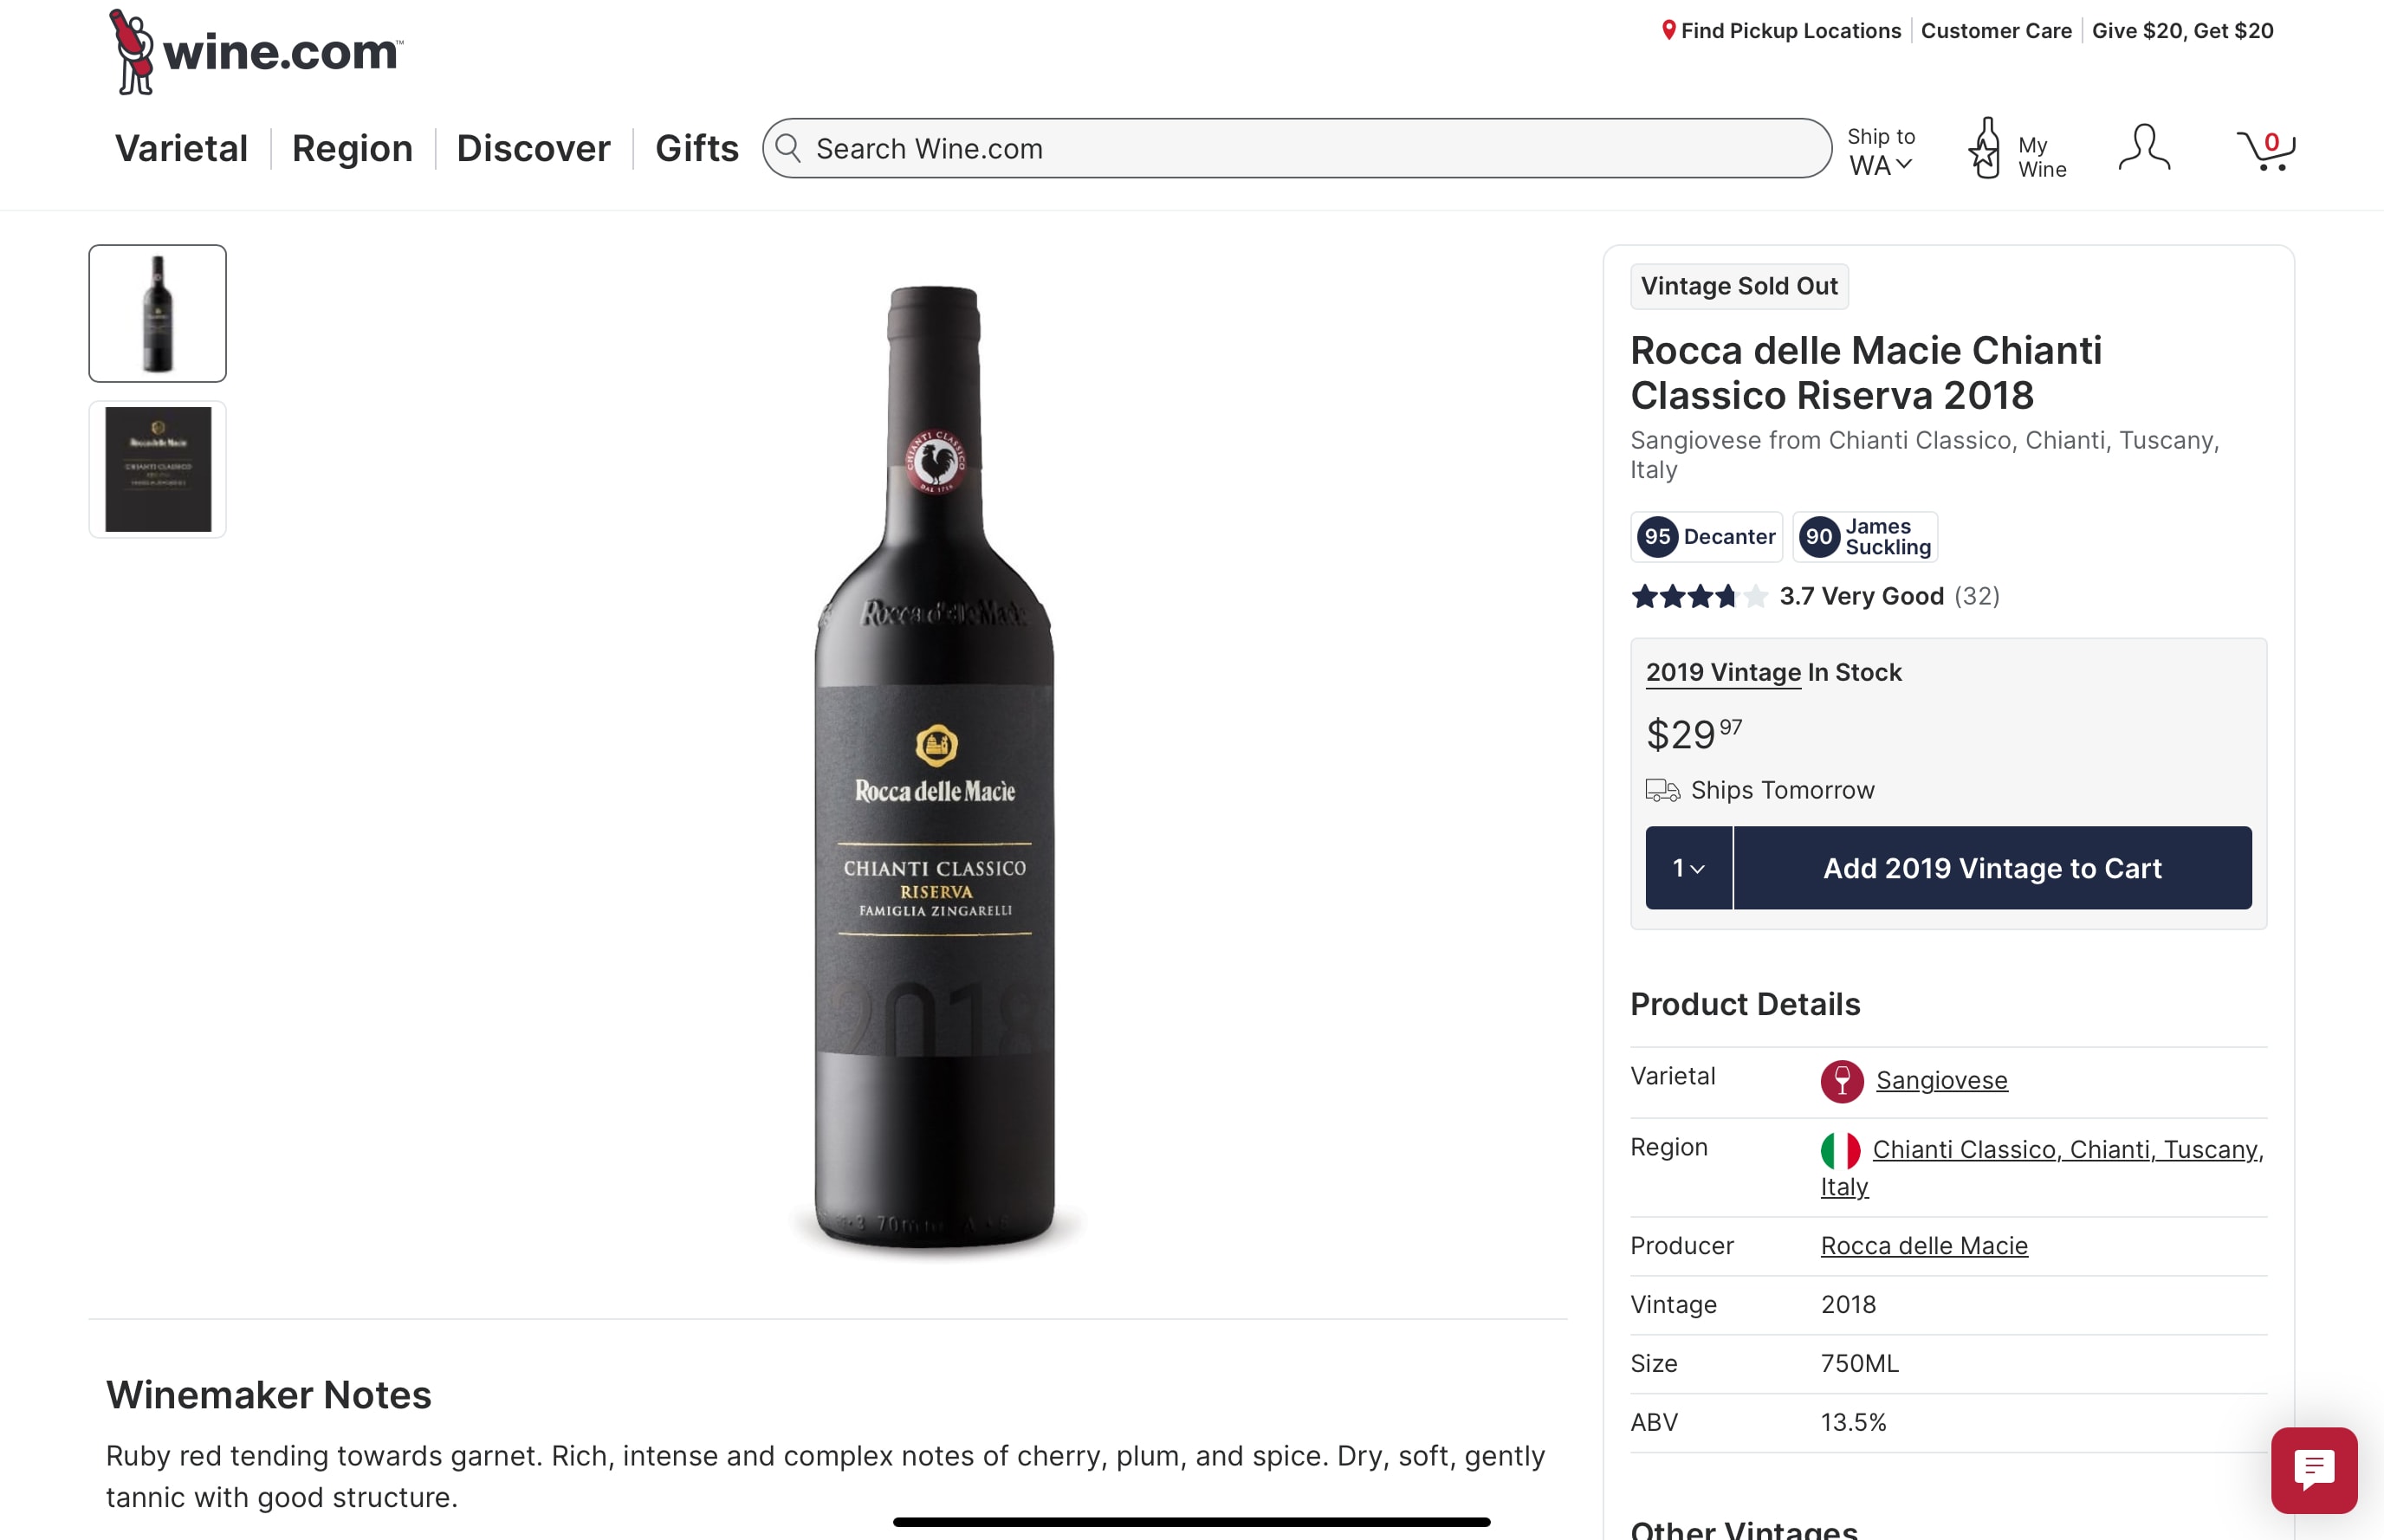Click the search magnifier icon

click(789, 149)
